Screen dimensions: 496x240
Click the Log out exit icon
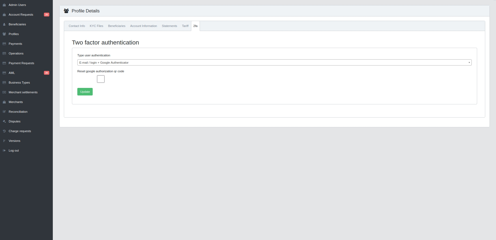point(4,150)
